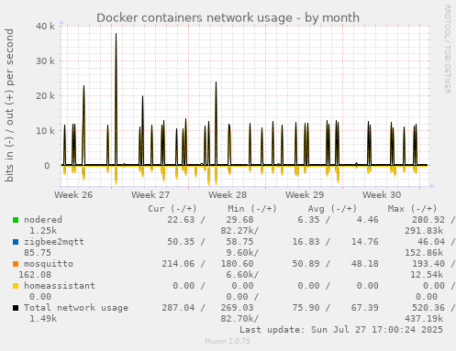Click zigbee2mqtt current value '50.35'
This screenshot has height=351, width=456.
click(x=181, y=242)
